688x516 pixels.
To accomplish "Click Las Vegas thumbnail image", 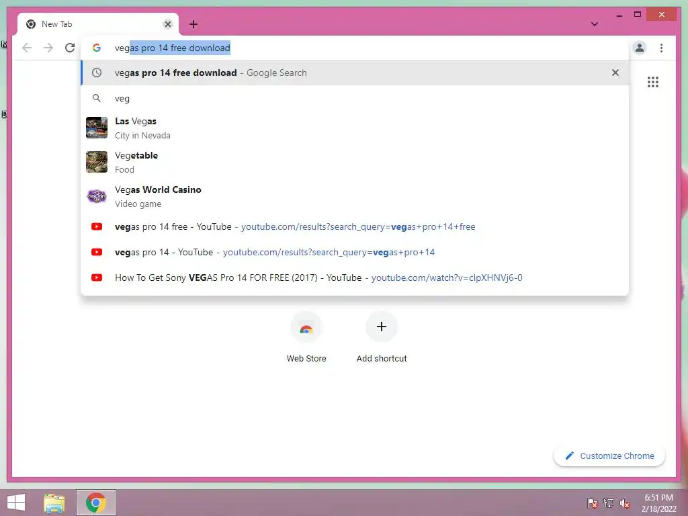I will coord(97,128).
